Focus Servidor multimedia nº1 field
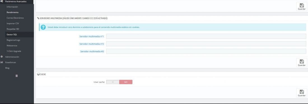 [x=206, y=36]
